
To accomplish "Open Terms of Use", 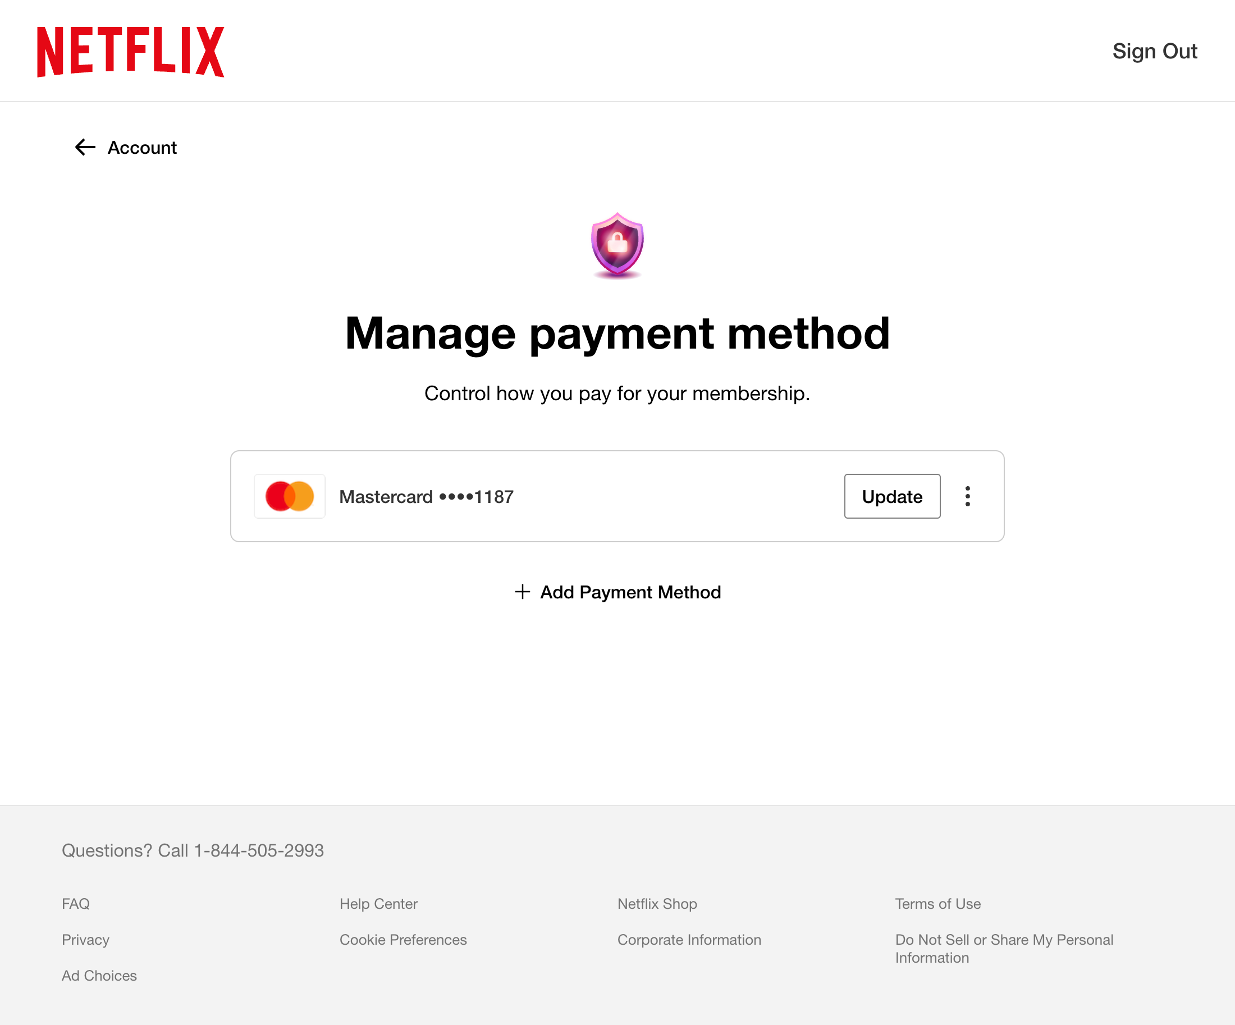I will 938,904.
